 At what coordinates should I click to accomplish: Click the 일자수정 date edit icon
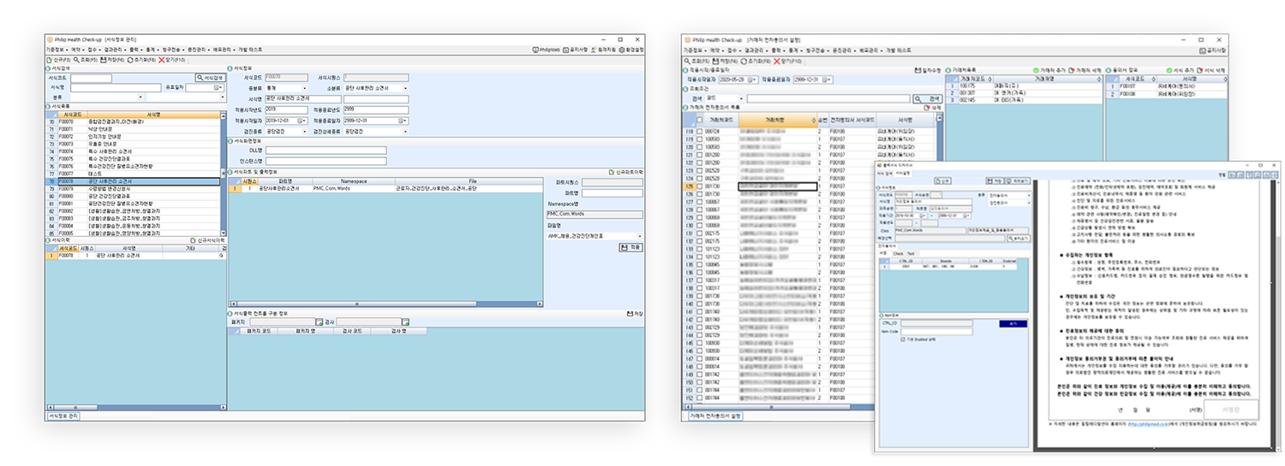click(x=917, y=70)
